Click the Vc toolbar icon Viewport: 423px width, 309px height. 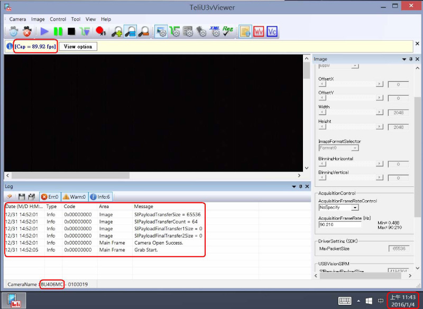click(272, 32)
